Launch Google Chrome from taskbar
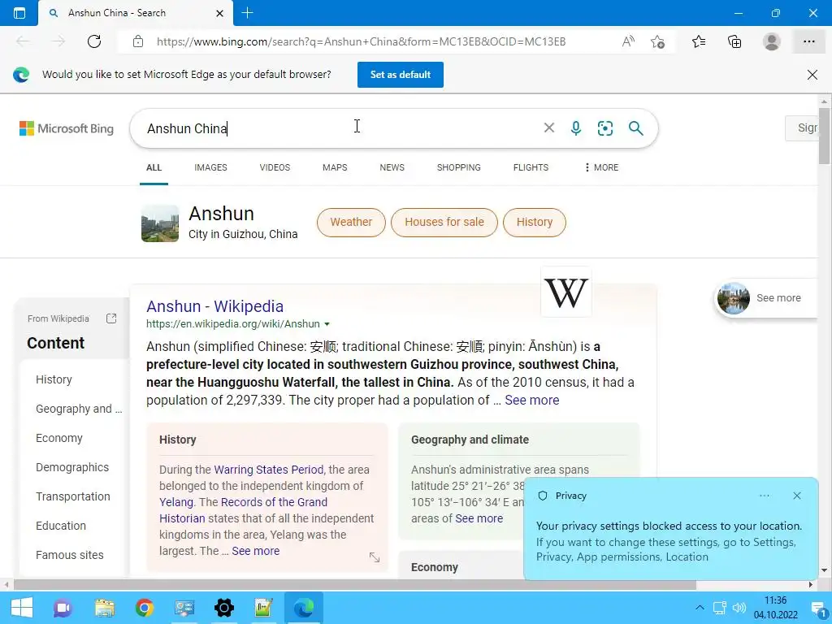Viewport: 832px width, 624px height. (x=145, y=608)
